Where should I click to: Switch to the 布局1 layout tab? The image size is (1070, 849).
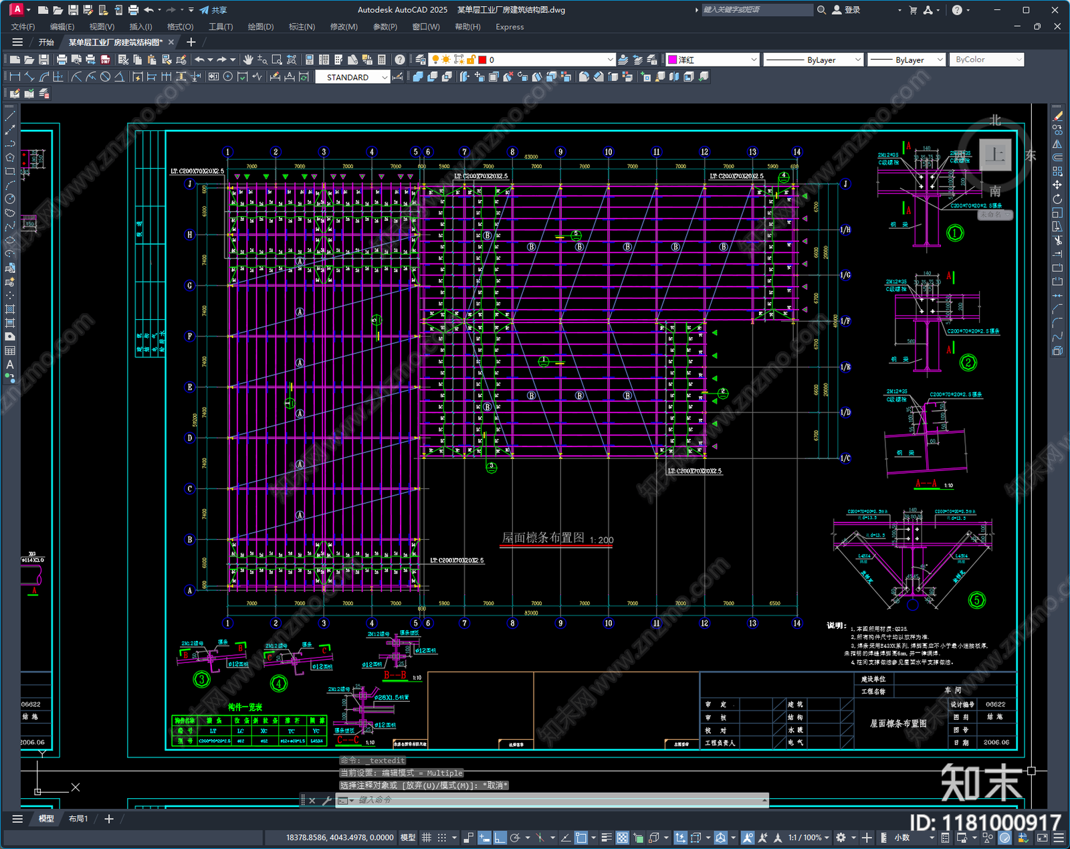point(78,819)
